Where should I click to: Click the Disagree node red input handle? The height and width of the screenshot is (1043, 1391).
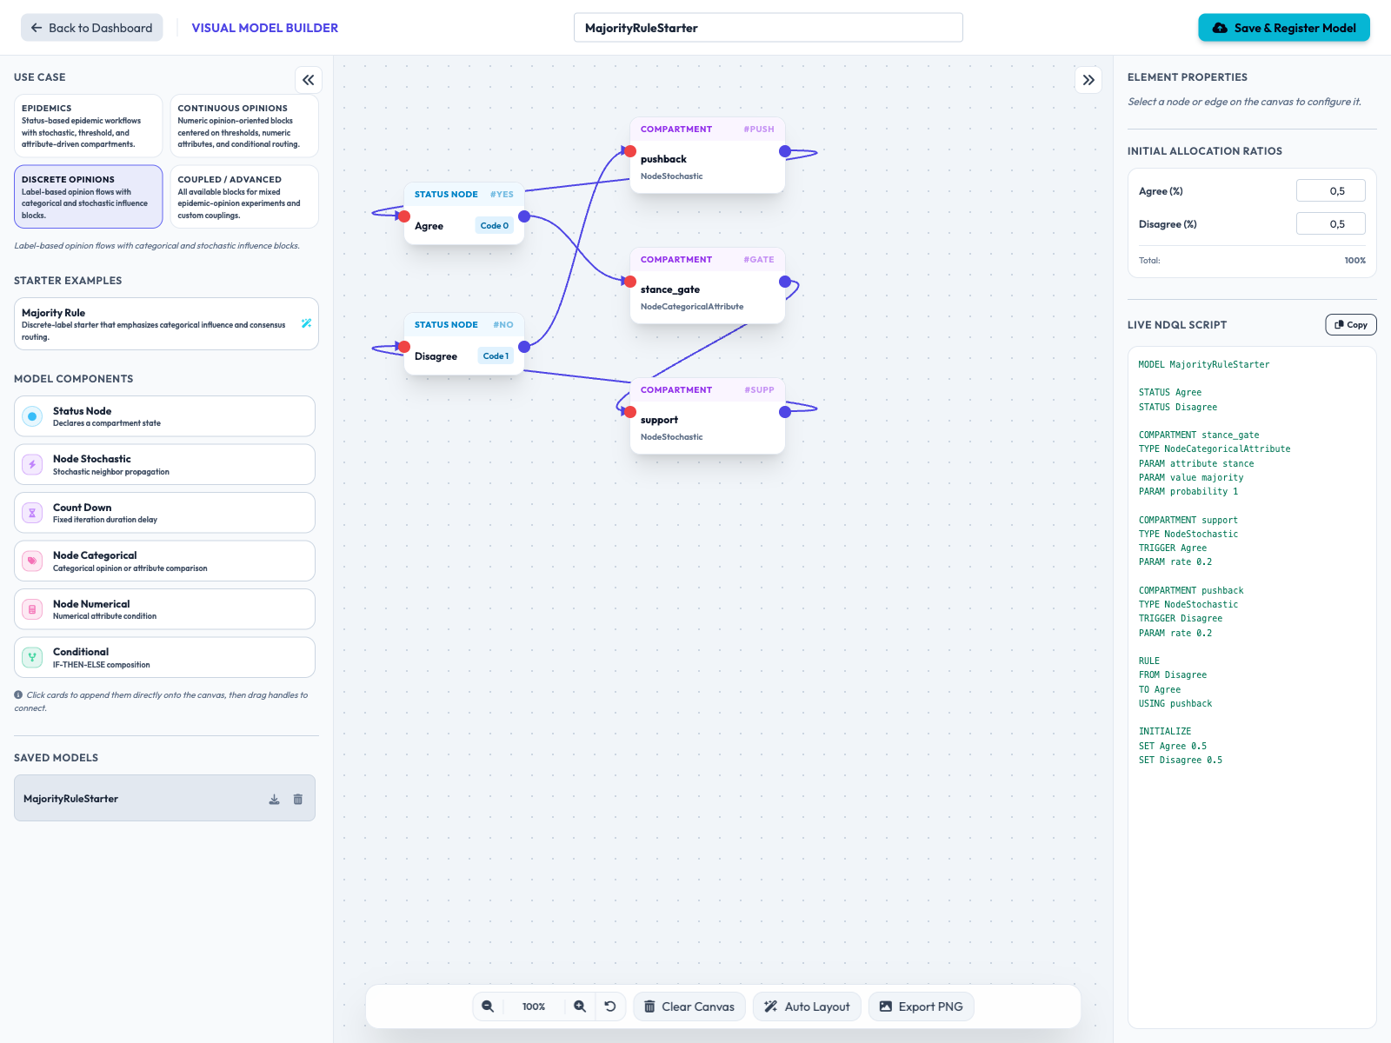(x=404, y=347)
